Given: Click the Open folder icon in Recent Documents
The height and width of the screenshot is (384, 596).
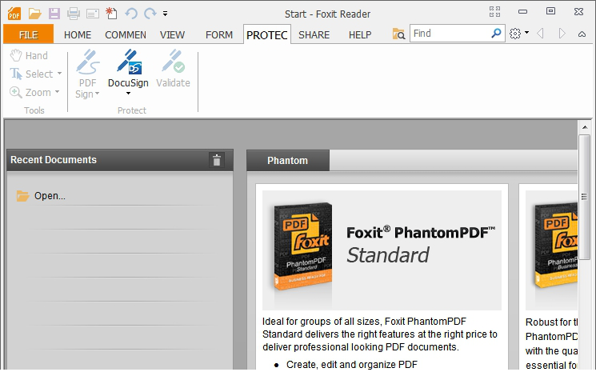Looking at the screenshot, I should point(23,196).
